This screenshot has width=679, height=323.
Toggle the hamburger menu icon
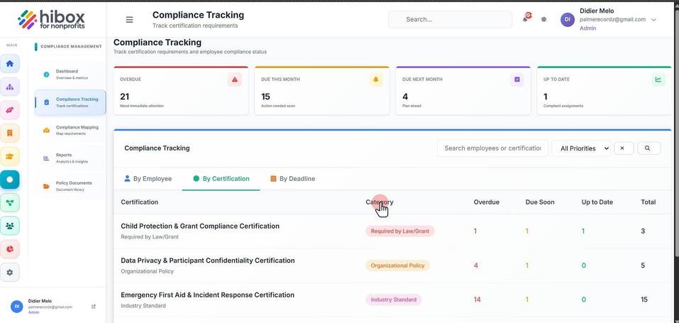tap(129, 19)
